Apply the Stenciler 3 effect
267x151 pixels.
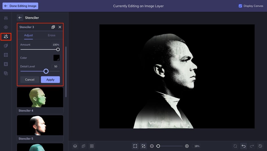(50, 79)
